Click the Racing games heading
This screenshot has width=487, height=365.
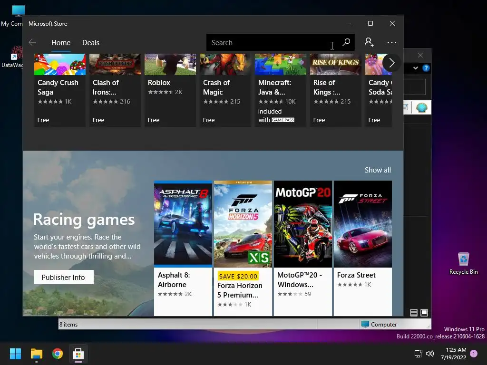[84, 220]
